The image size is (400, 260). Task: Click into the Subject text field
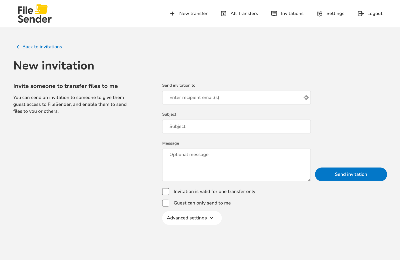point(236,127)
